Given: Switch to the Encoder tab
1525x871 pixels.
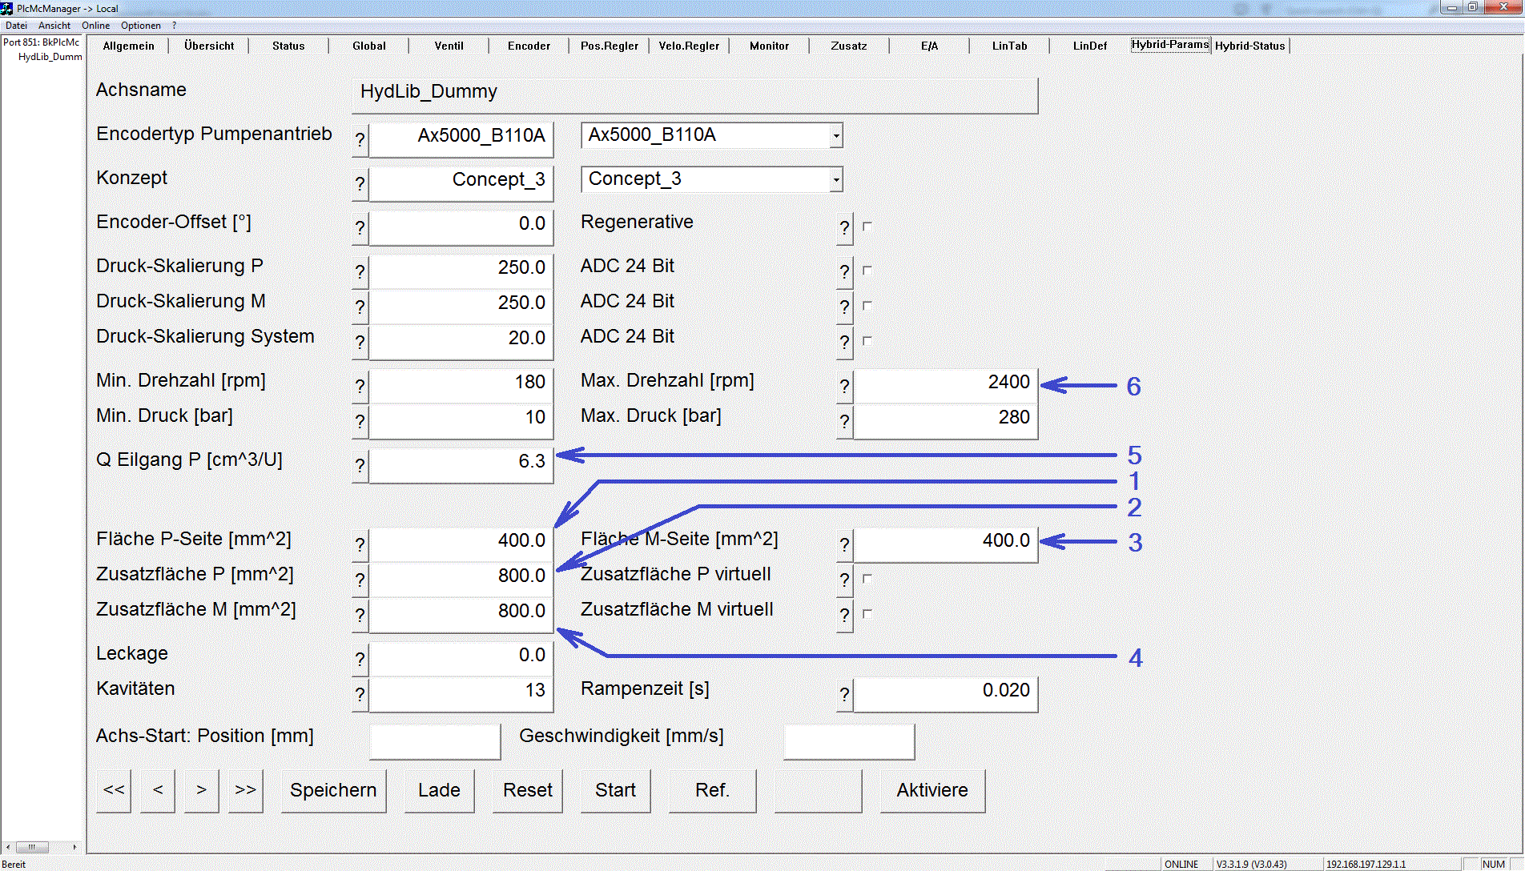Looking at the screenshot, I should pos(529,46).
